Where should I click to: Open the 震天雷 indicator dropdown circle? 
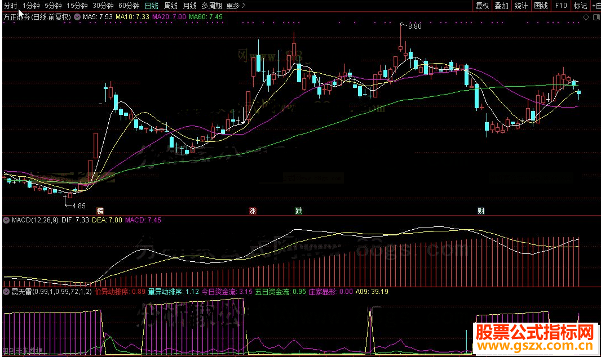6,292
